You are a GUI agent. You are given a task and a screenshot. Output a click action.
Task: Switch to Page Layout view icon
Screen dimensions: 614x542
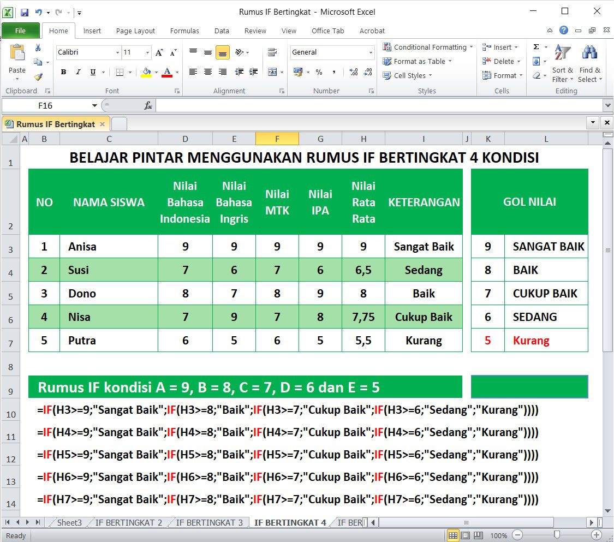pos(466,535)
